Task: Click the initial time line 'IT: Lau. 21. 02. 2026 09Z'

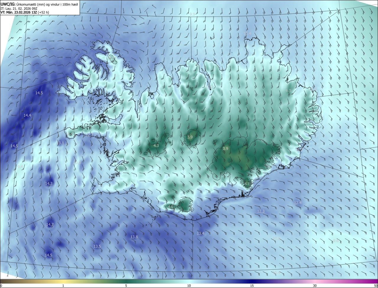Action: (x=18, y=9)
